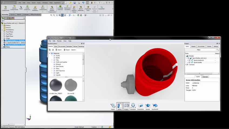Close the KeyShot Library panel

tap(84, 44)
